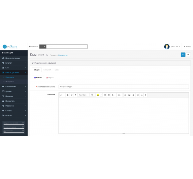The image size is (193, 179).
Task: Expand the Продажи sidebar menu
Action: [14, 96]
